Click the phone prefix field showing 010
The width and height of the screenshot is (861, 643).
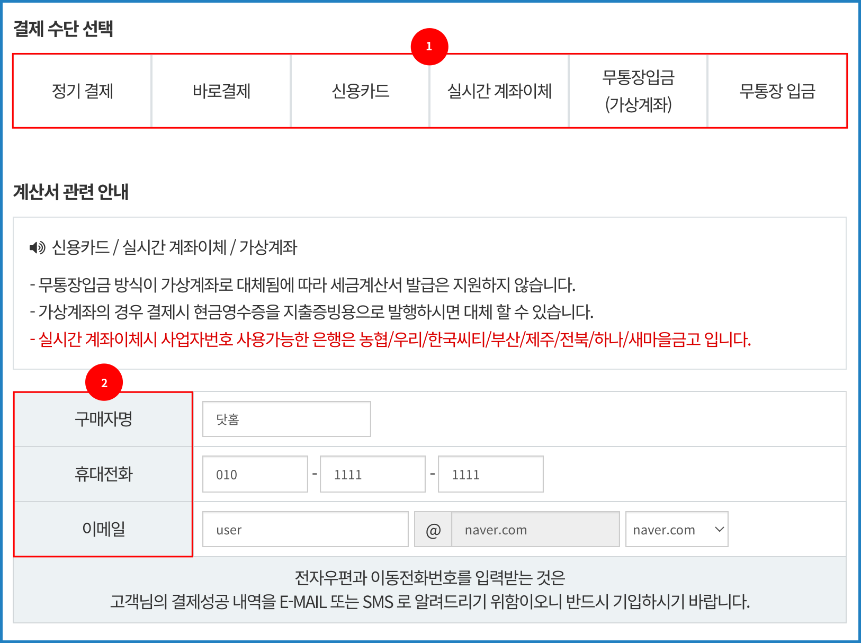[x=255, y=474]
